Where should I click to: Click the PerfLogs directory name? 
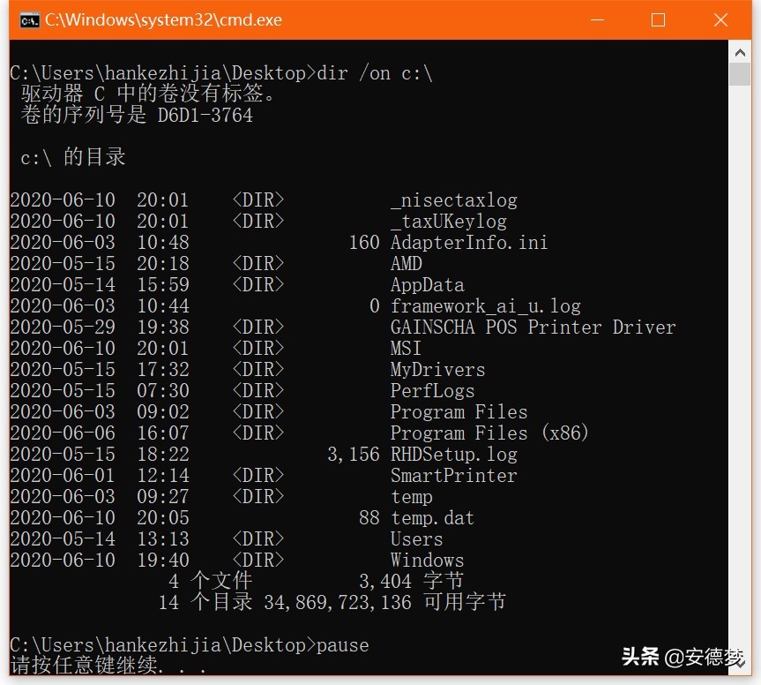point(432,391)
